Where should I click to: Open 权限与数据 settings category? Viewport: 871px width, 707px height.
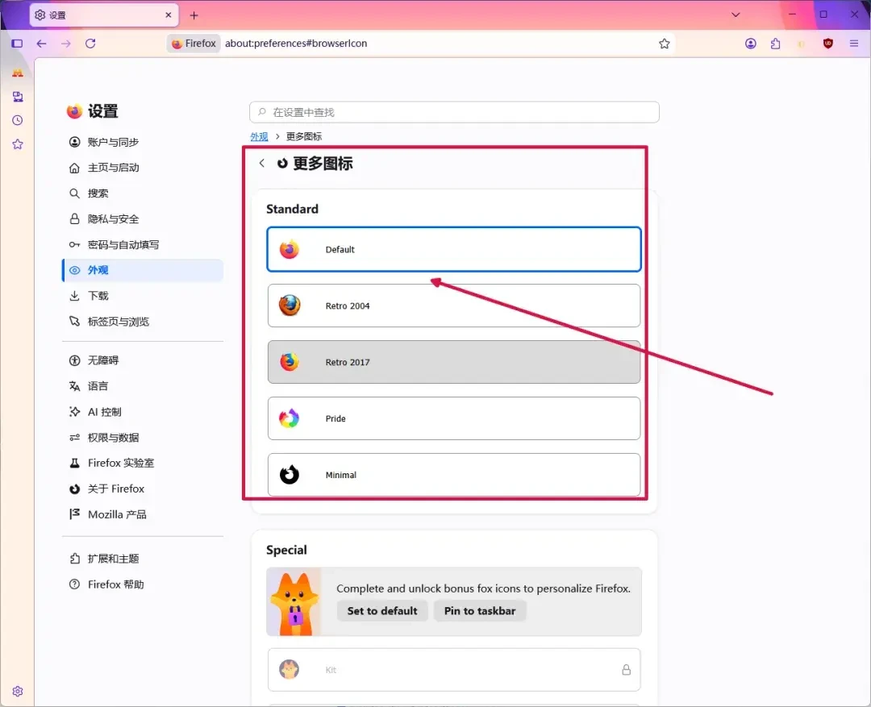143,438
